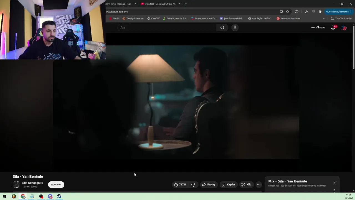Viewport: 355px width, 200px height.
Task: Open the Mix playlist options menu
Action: (334, 191)
